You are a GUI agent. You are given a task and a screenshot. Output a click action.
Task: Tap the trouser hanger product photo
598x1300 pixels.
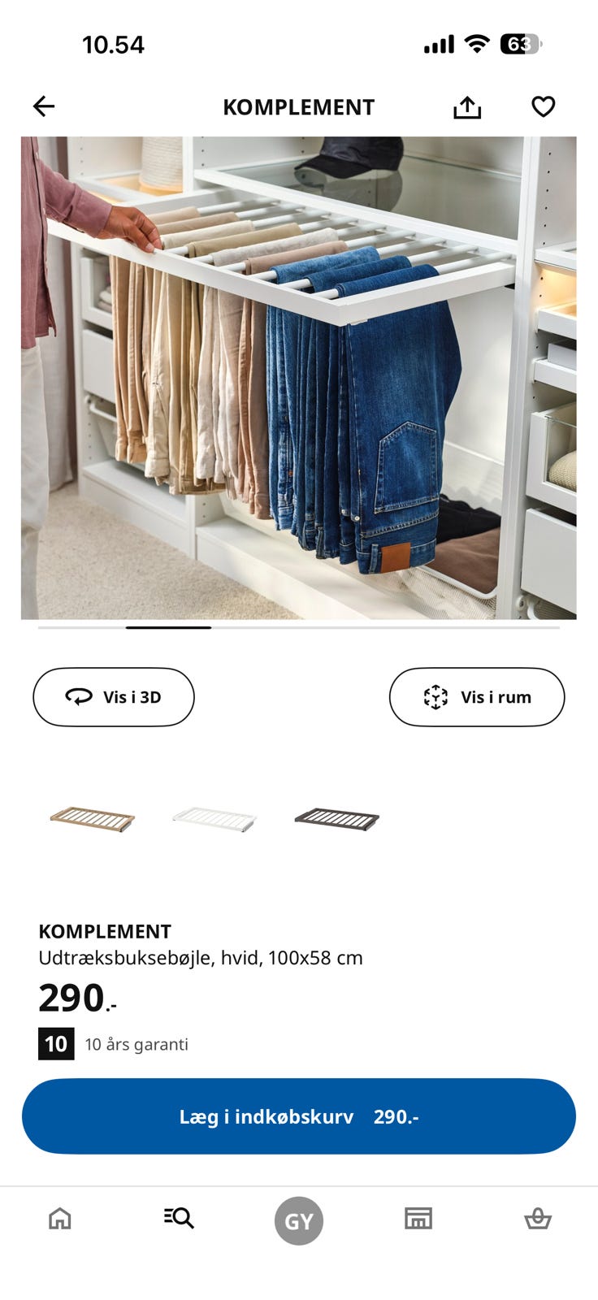pyautogui.click(x=299, y=378)
